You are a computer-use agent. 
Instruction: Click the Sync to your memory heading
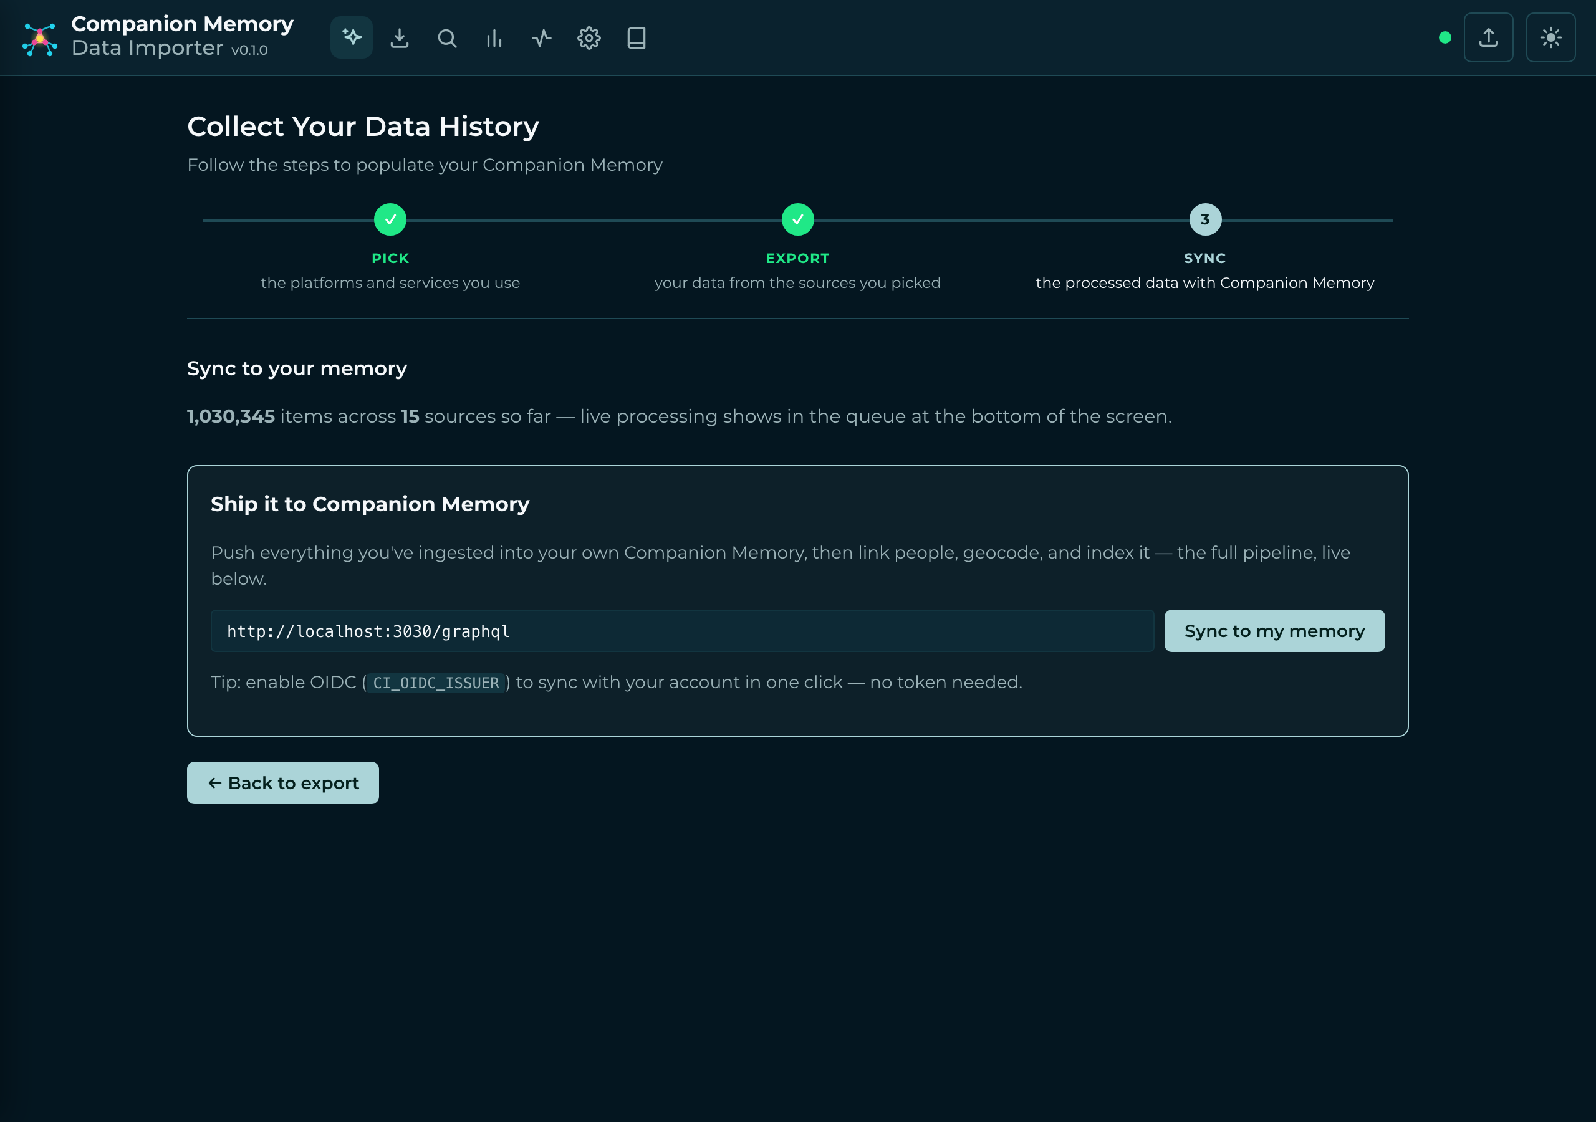(x=297, y=368)
